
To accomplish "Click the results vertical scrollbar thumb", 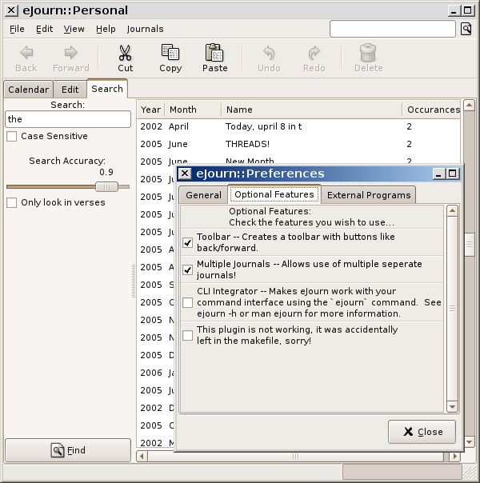I will pos(470,245).
